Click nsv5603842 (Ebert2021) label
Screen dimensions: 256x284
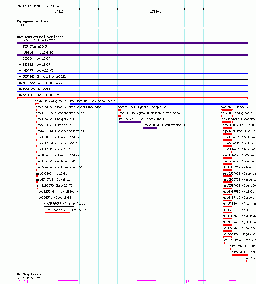[x=55, y=125]
